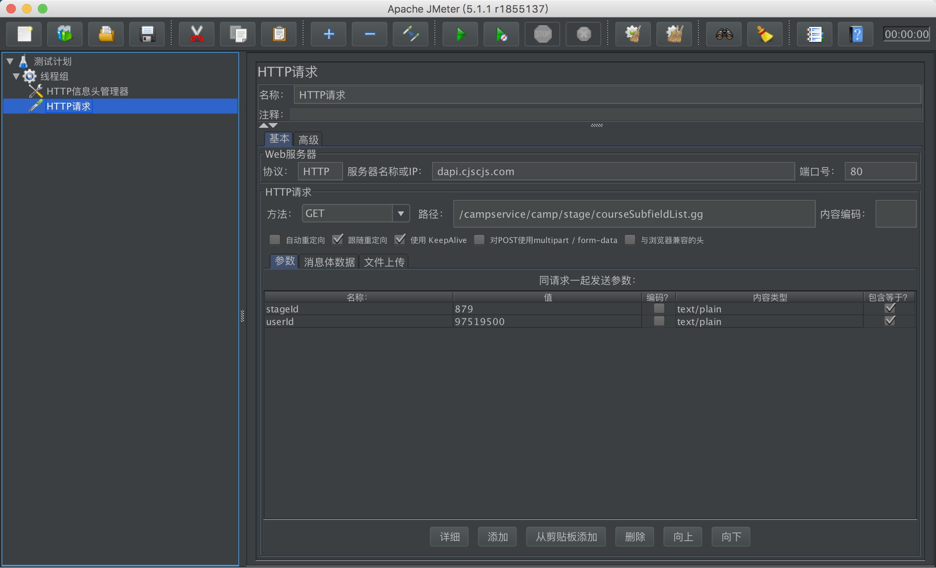The width and height of the screenshot is (936, 568).
Task: Stop the running test
Action: tap(543, 34)
